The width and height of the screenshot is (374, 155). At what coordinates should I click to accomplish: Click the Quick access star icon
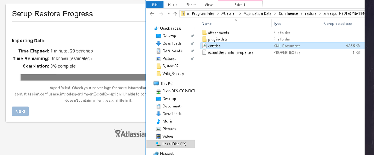157,28
